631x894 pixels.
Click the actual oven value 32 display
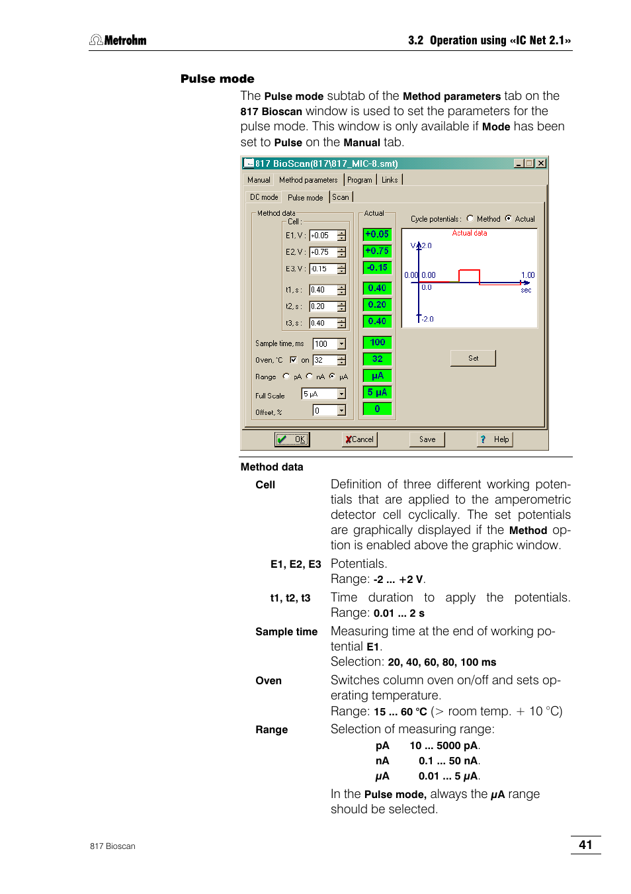[377, 359]
